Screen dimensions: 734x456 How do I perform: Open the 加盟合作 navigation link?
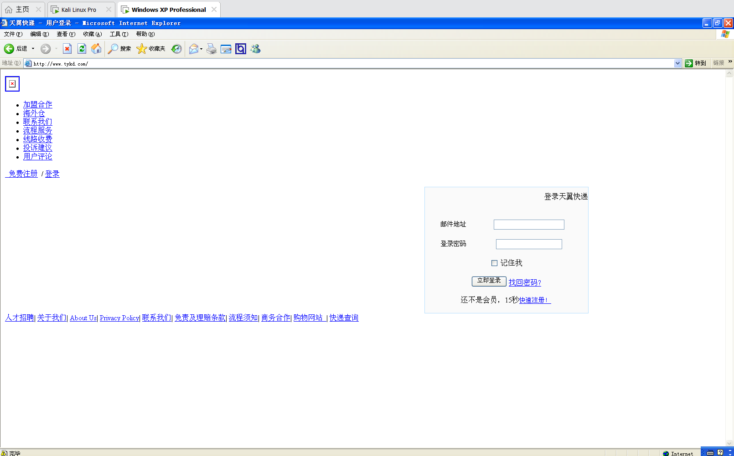pos(38,104)
